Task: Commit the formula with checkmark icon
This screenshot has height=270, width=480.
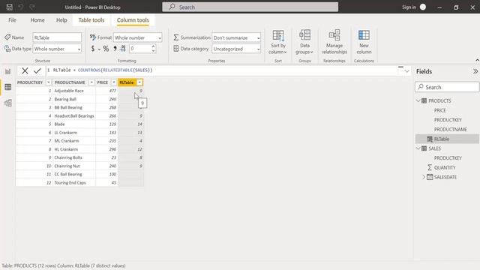Action: tap(37, 70)
